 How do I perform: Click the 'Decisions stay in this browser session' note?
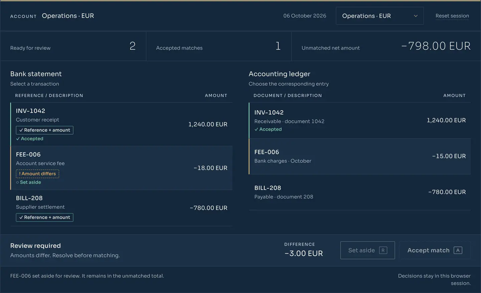pyautogui.click(x=434, y=280)
